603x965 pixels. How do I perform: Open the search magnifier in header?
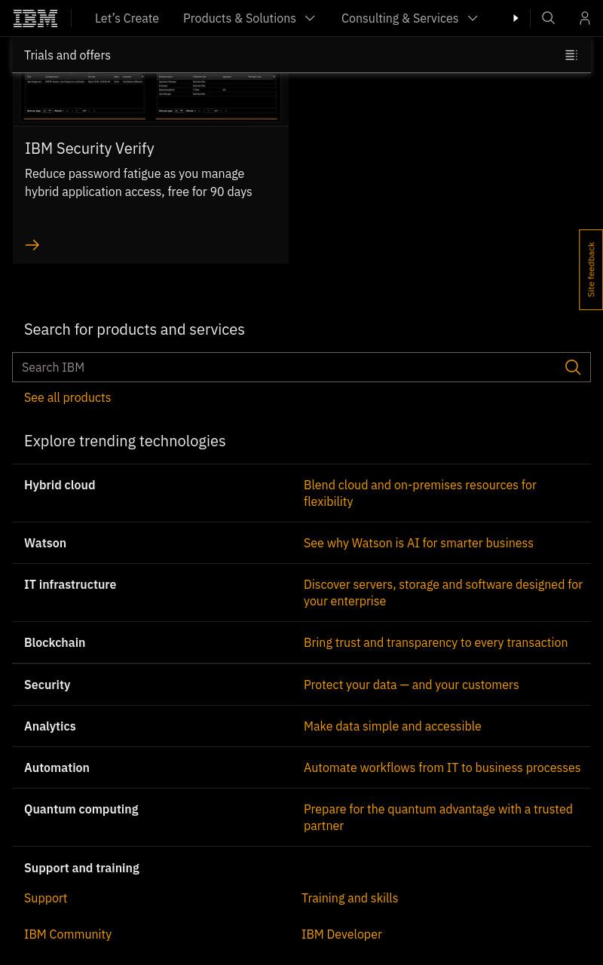(549, 18)
